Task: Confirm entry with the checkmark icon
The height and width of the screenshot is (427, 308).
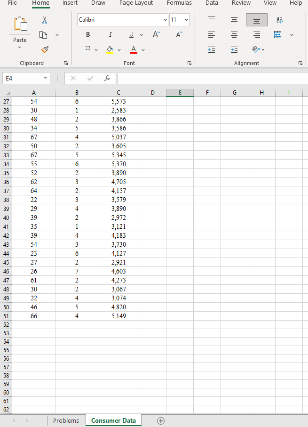Action: tap(90, 79)
